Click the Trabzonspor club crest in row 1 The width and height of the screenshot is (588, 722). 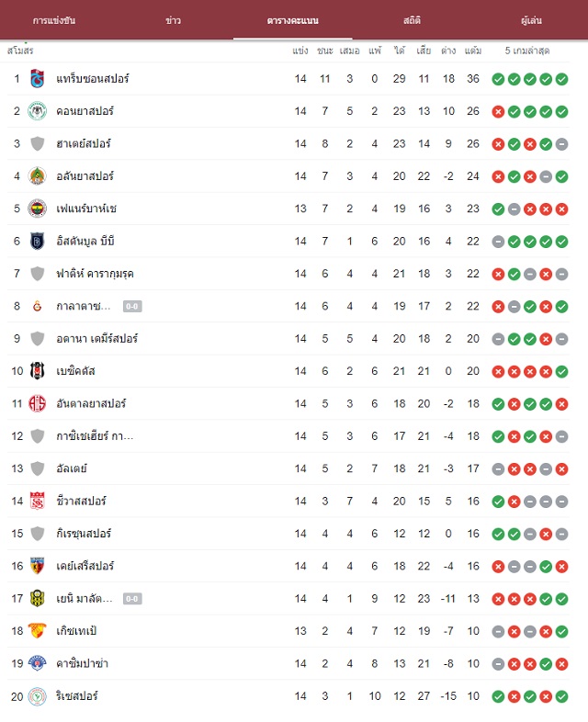point(38,79)
